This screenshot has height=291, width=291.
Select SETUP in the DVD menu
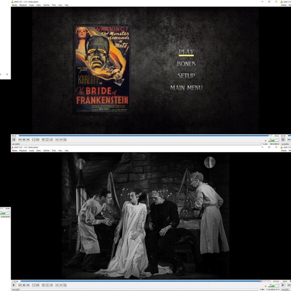[x=186, y=76]
